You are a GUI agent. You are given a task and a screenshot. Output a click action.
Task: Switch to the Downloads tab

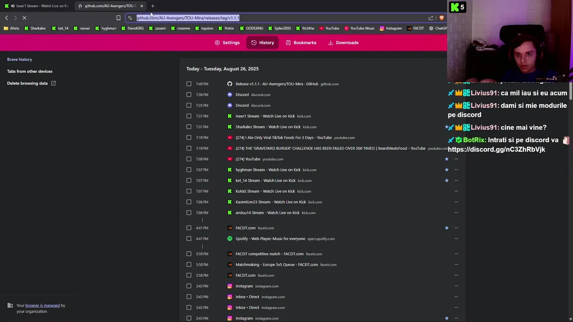pyautogui.click(x=343, y=42)
